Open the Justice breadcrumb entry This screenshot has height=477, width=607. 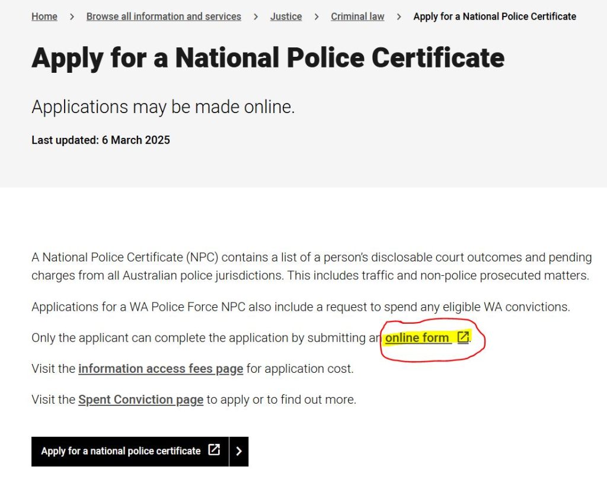point(286,17)
